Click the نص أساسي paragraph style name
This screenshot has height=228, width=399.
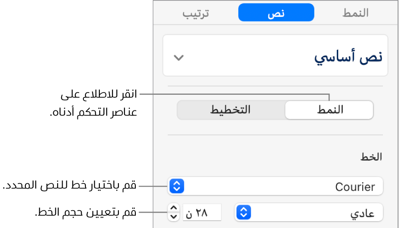point(348,57)
